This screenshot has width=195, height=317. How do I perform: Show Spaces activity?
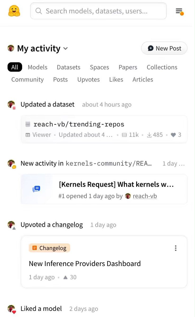click(99, 67)
